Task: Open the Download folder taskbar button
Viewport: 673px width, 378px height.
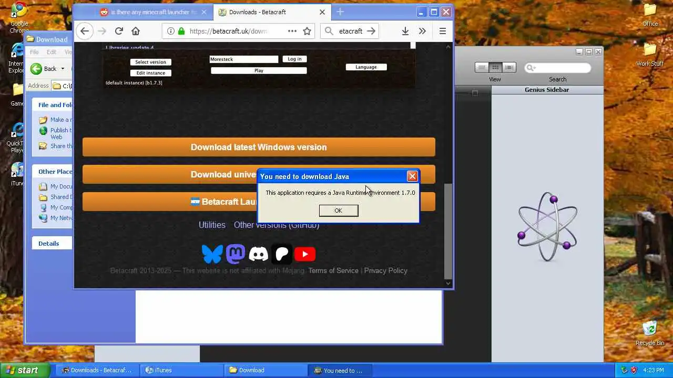Action: (267, 370)
